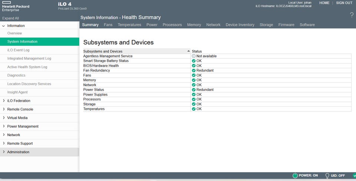This screenshot has width=356, height=181.
Task: Open the Processors tab
Action: click(172, 25)
